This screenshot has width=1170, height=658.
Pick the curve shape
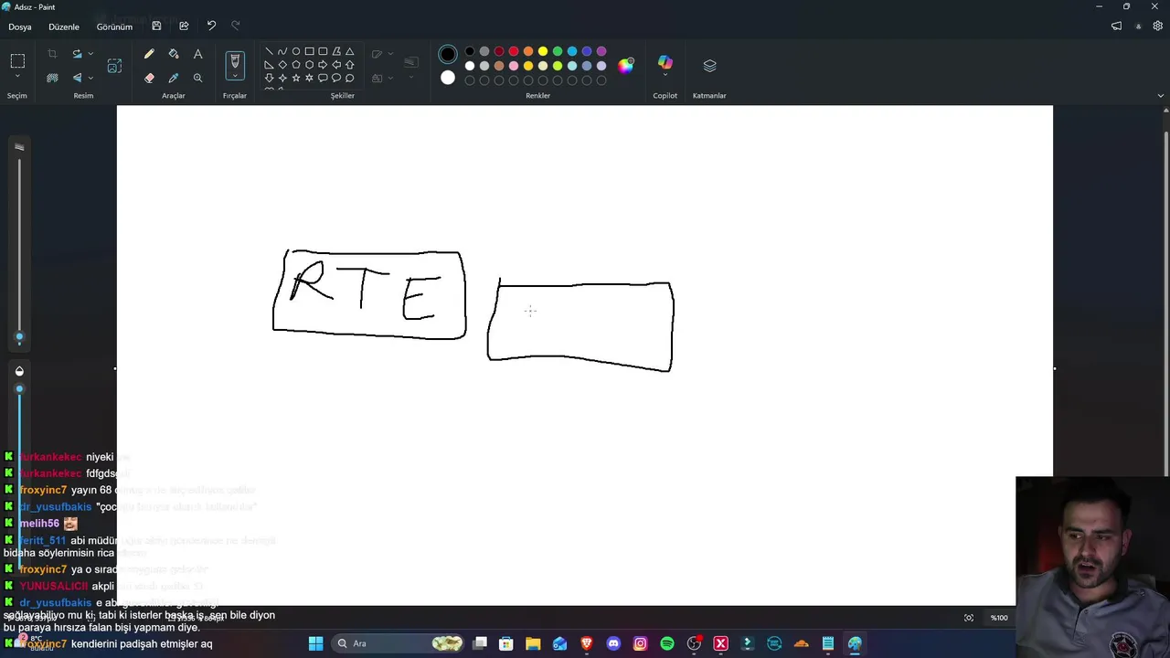(x=282, y=51)
